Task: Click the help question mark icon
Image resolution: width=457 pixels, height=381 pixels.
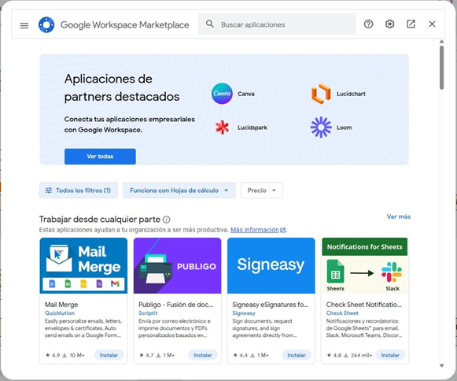Action: click(368, 24)
